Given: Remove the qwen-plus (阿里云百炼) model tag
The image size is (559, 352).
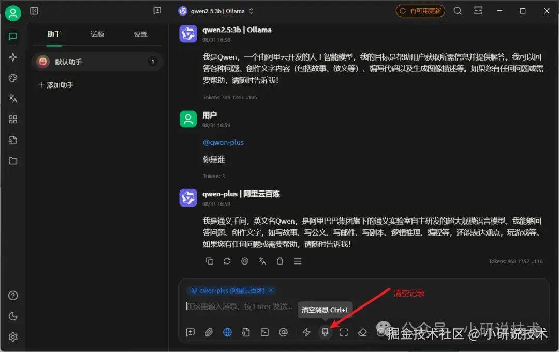Looking at the screenshot, I should coord(271,290).
